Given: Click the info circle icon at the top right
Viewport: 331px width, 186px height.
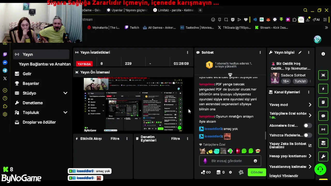Looking at the screenshot, I should point(323,54).
